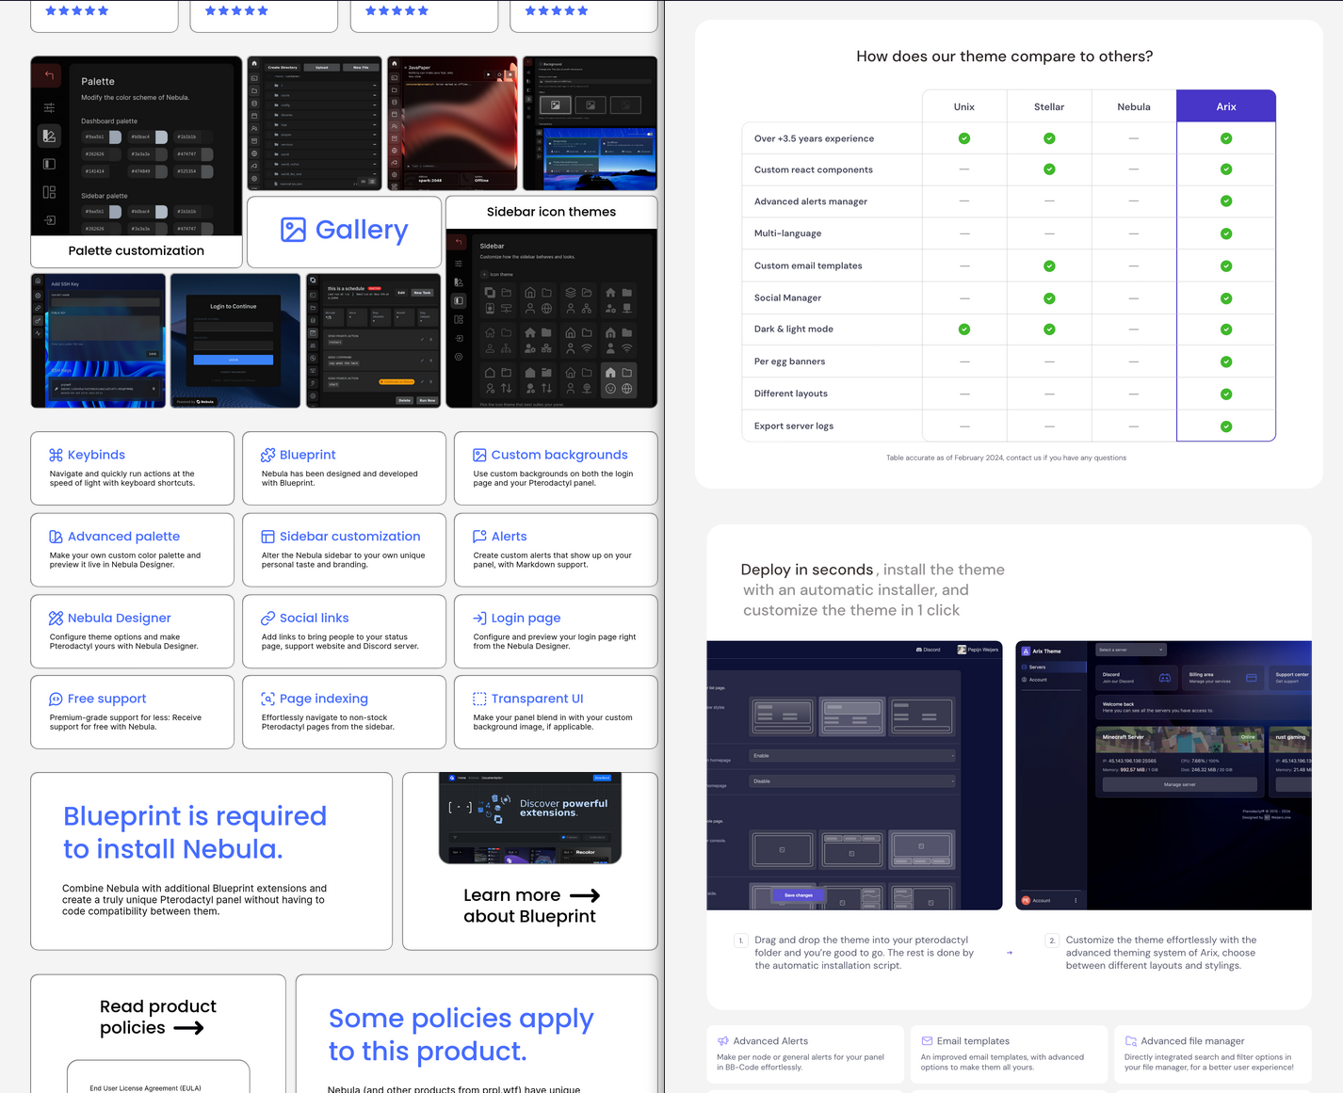This screenshot has width=1343, height=1093.
Task: Click the Advanced file manager folder icon
Action: 1131,1041
